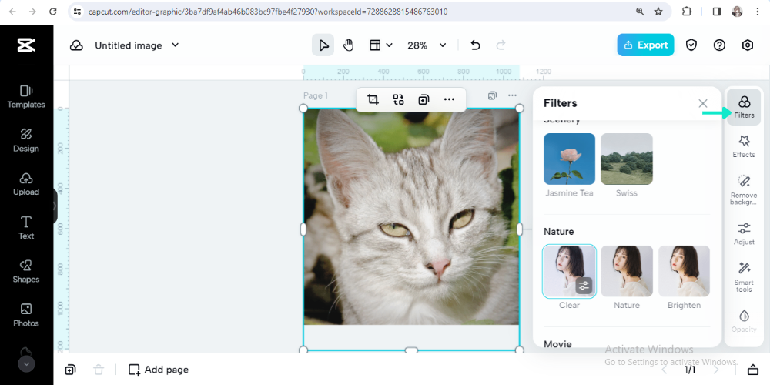The height and width of the screenshot is (385, 770).
Task: Click the duplicate page icon near Page 1
Action: 492,95
